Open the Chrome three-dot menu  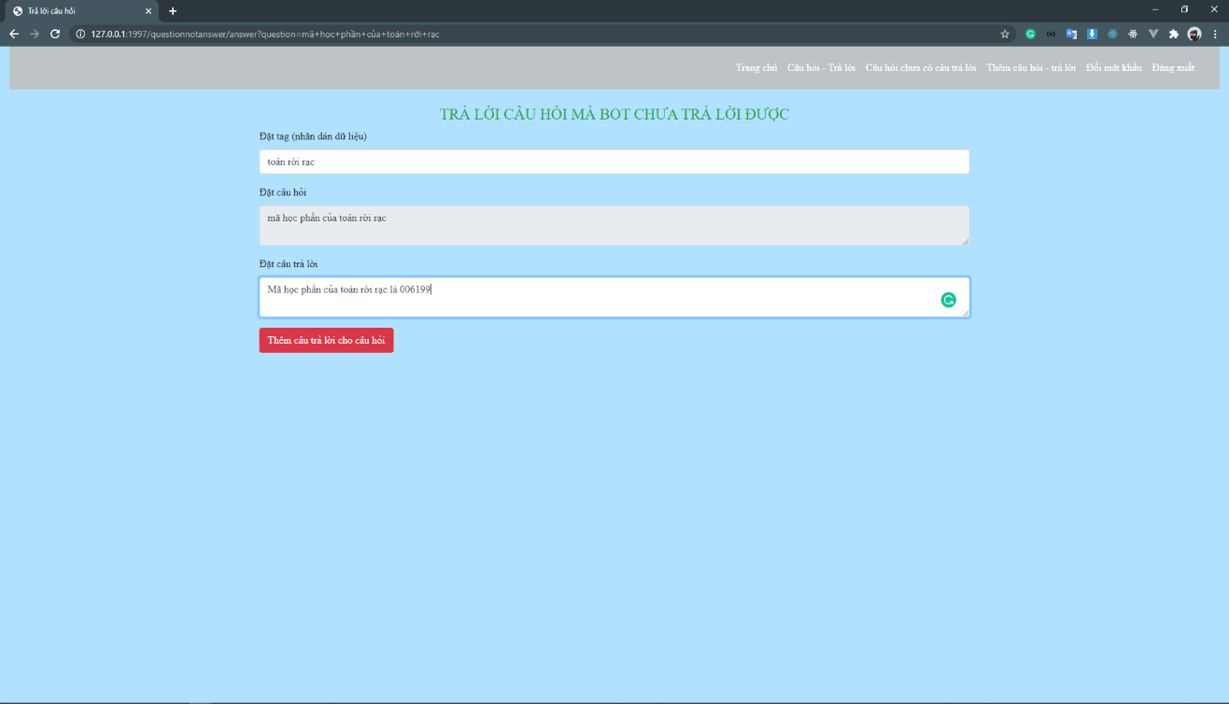1215,34
